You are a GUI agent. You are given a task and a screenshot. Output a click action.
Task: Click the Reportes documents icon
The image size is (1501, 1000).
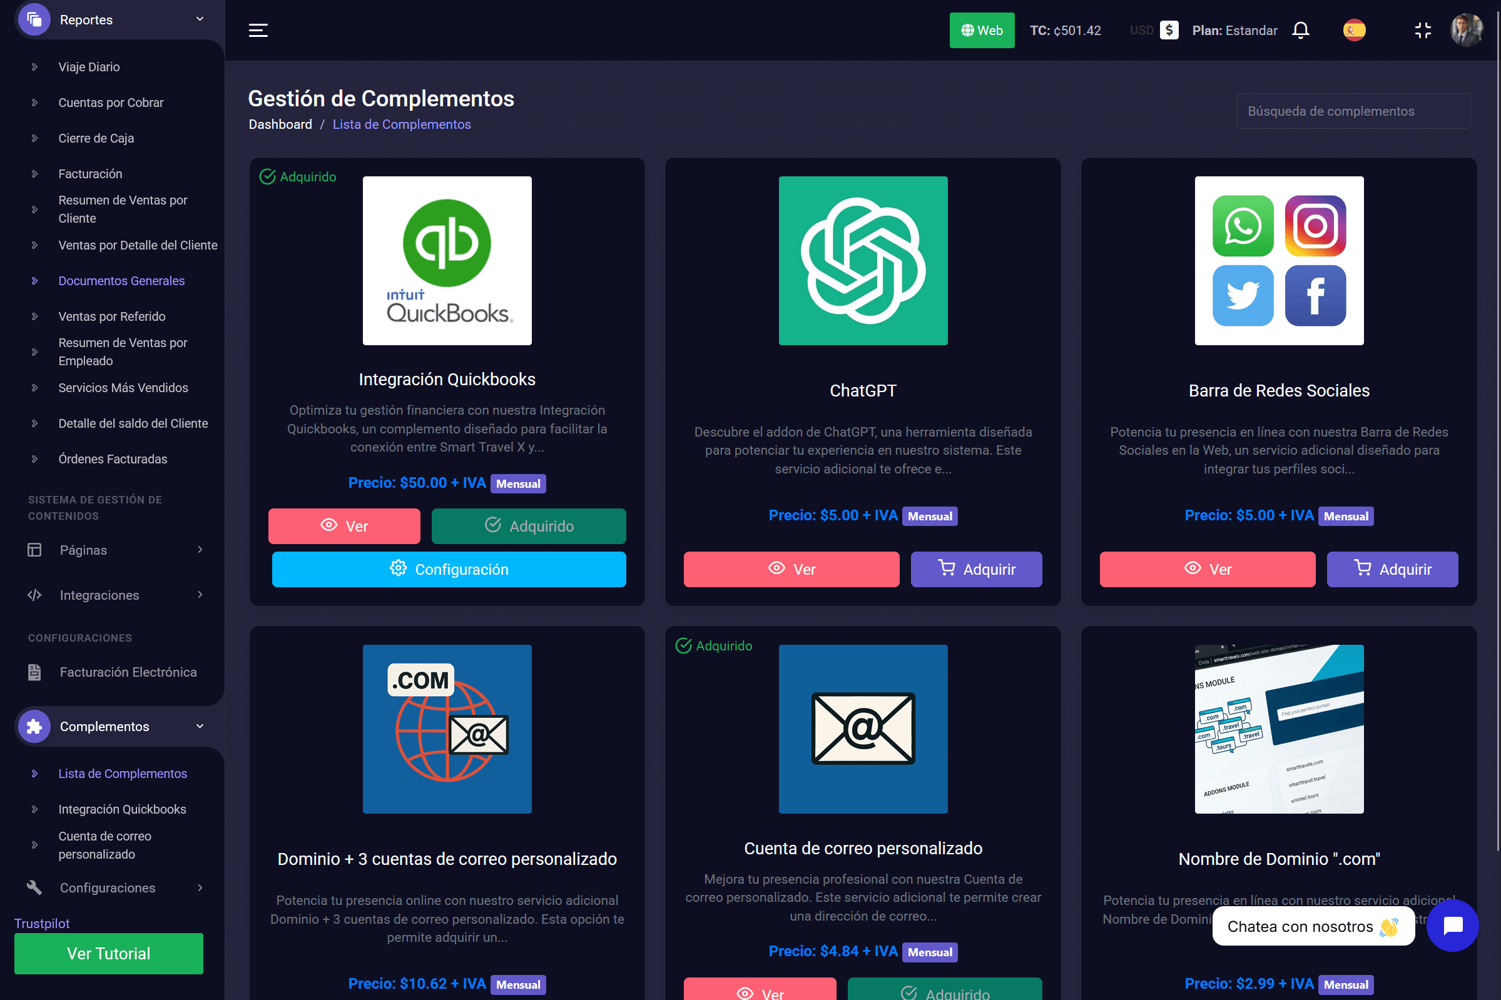pos(34,20)
